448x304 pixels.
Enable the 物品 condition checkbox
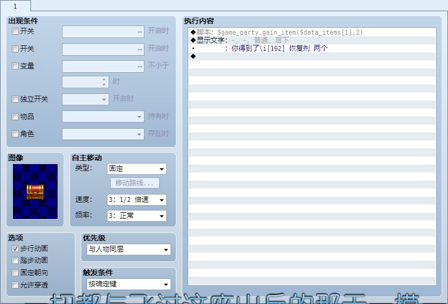pos(15,116)
